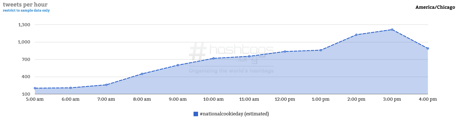Click the 11:00 am data point

pos(249,56)
